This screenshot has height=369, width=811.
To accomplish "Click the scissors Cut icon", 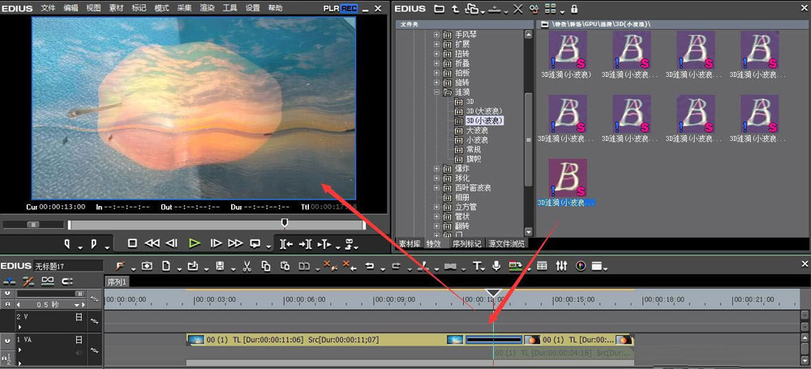I will tap(247, 266).
